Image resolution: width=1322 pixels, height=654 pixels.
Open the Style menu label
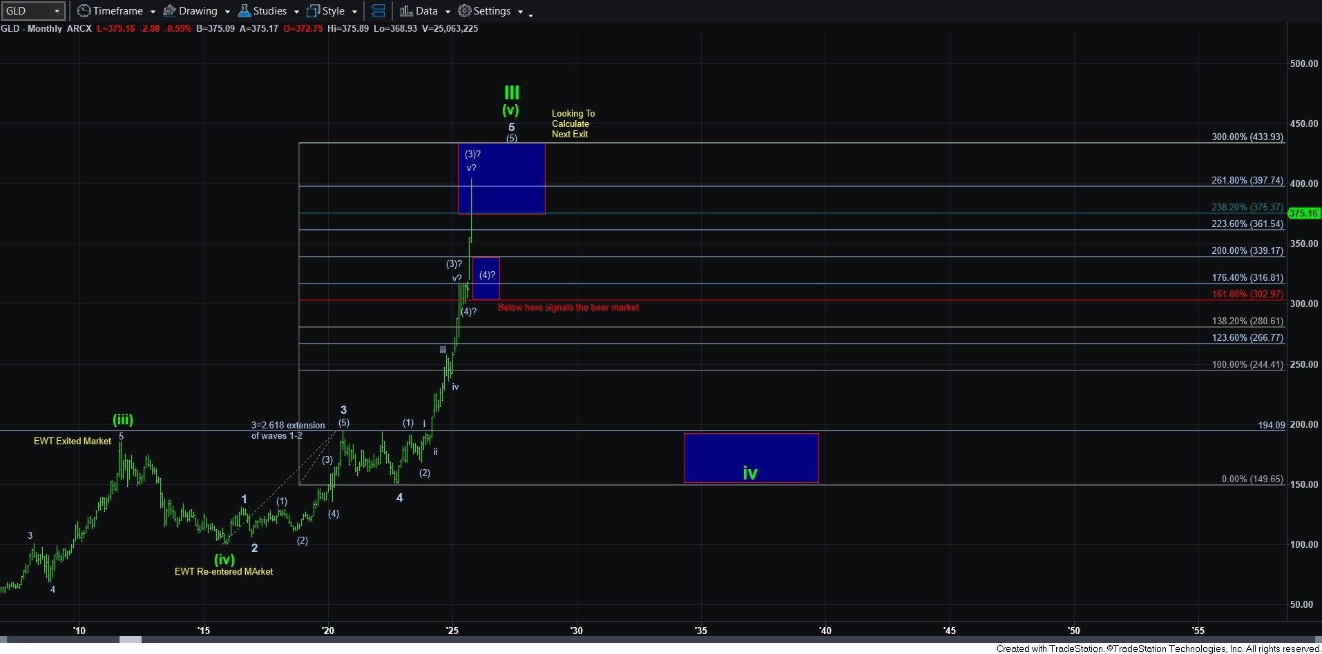coord(333,11)
